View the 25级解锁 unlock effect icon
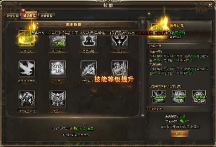Image resolution: width=216 pixels, height=147 pixels. [x=159, y=97]
